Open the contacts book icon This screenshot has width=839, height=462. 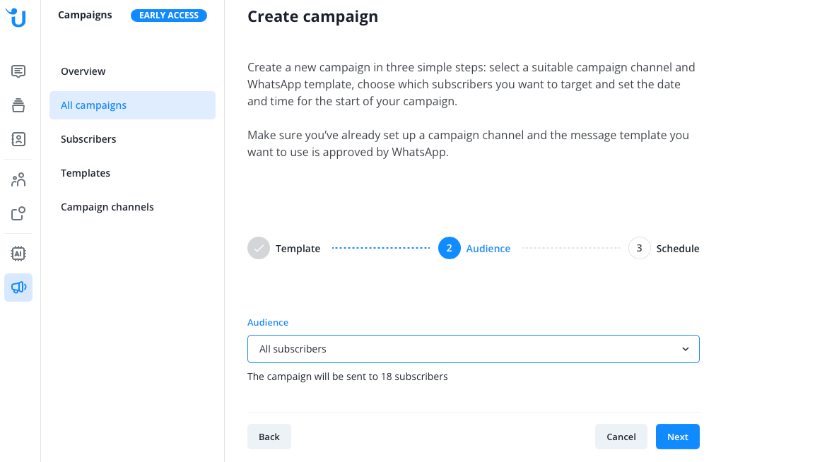click(18, 139)
